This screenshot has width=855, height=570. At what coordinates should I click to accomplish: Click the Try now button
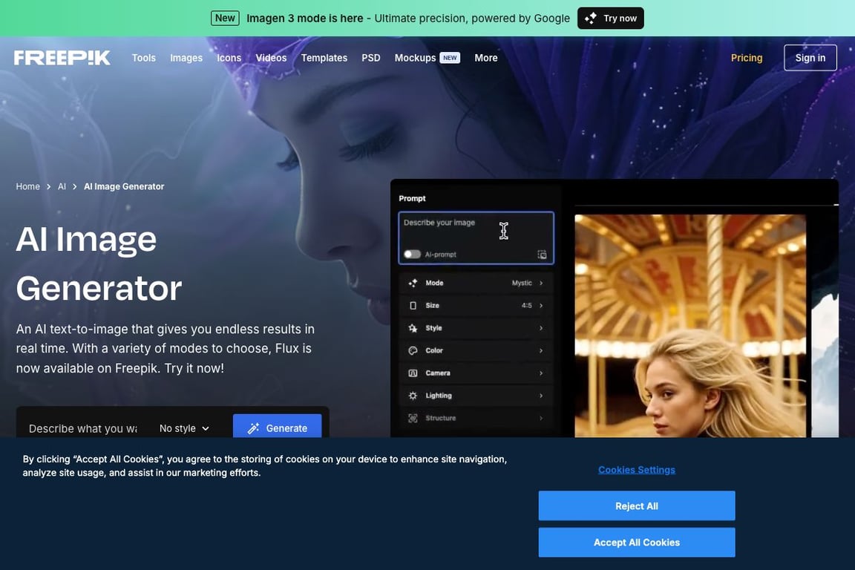point(610,18)
